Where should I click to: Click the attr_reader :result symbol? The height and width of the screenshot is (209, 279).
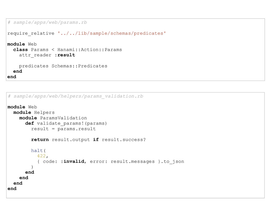click(x=65, y=55)
